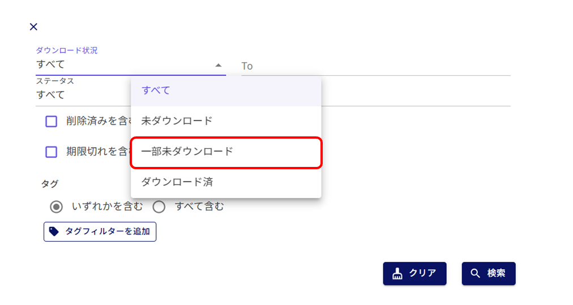Pick the 一部未ダウンロード option
This screenshot has height=305, width=573.
pyautogui.click(x=226, y=152)
